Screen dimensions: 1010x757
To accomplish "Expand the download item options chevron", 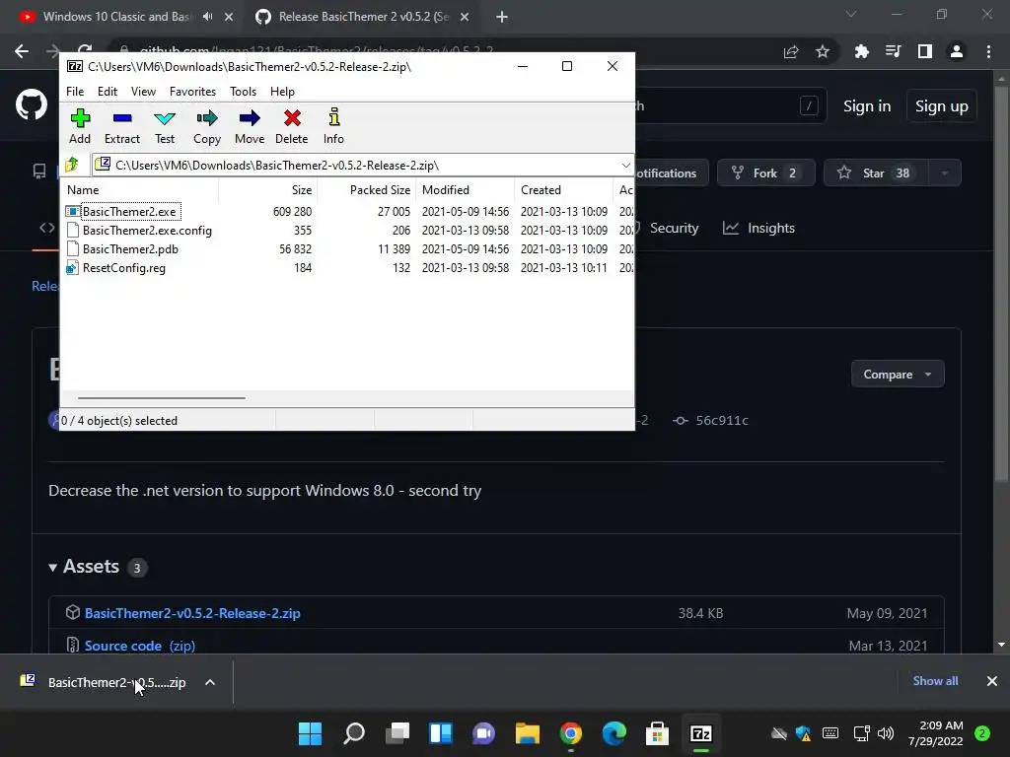I will (x=210, y=682).
